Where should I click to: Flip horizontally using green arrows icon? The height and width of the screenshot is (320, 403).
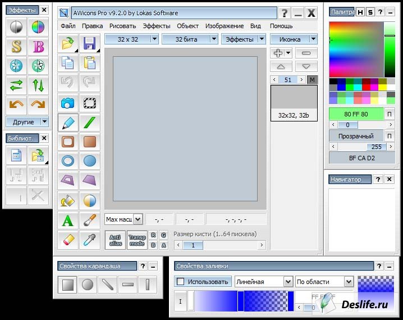click(x=16, y=85)
